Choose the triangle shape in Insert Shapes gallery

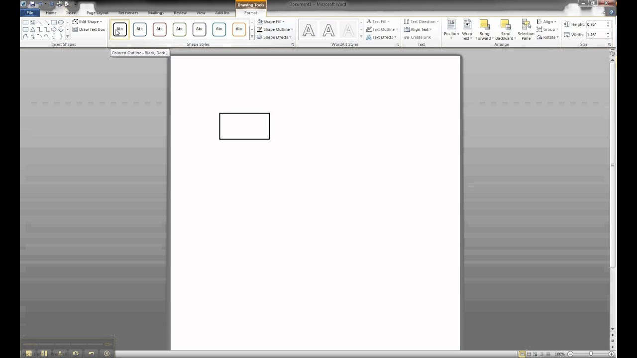[33, 29]
